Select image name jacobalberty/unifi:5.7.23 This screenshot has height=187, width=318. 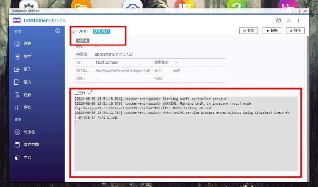pos(114,54)
